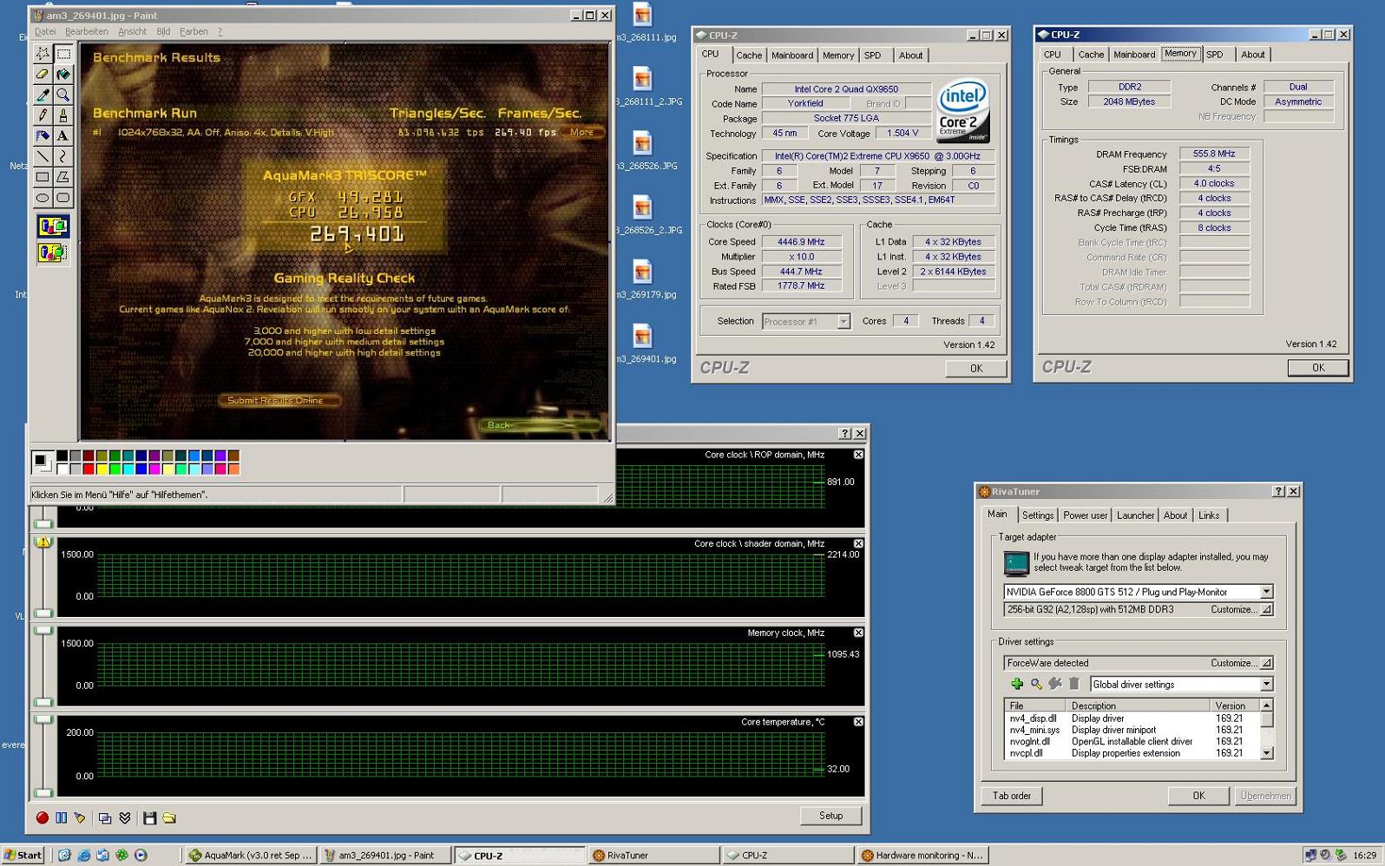1385x866 pixels.
Task: Click the green plus icon in RivaTuner driver settings
Action: point(1017,684)
